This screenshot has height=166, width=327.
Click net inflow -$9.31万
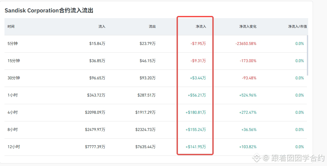(x=198, y=61)
